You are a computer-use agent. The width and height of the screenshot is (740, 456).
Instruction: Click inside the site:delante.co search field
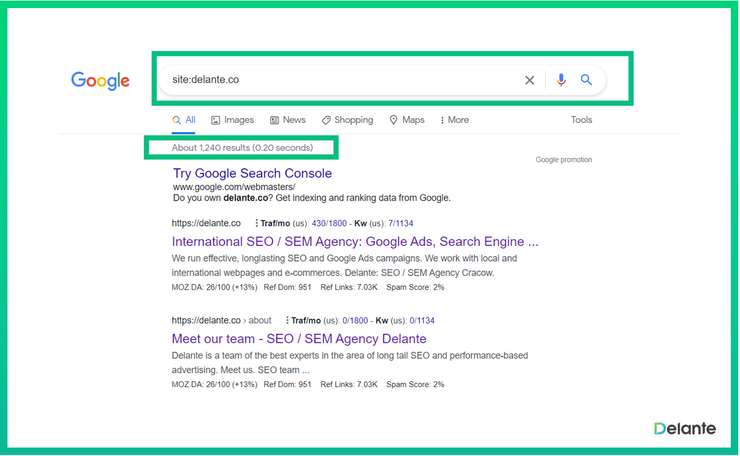(x=339, y=80)
